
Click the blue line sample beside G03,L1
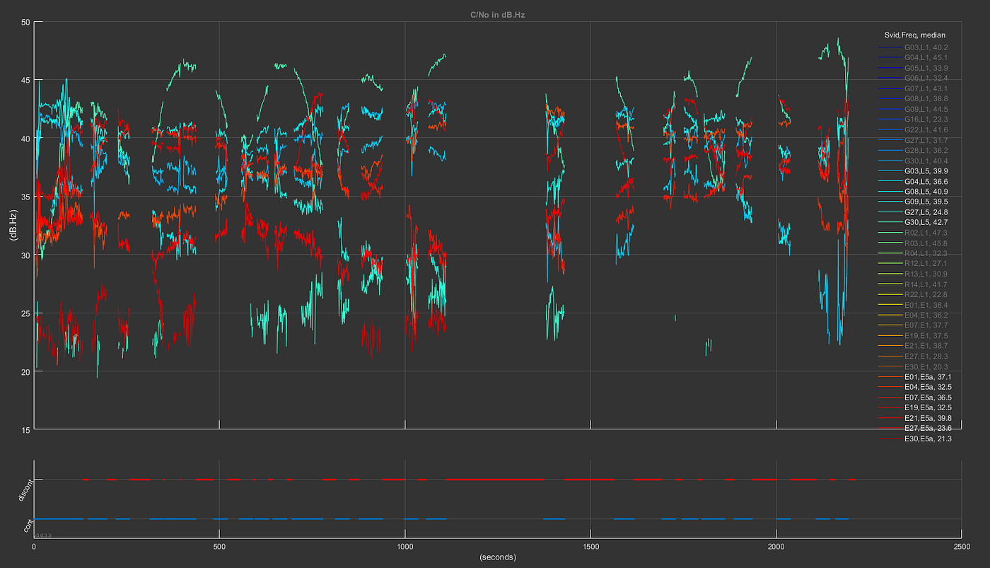click(890, 47)
